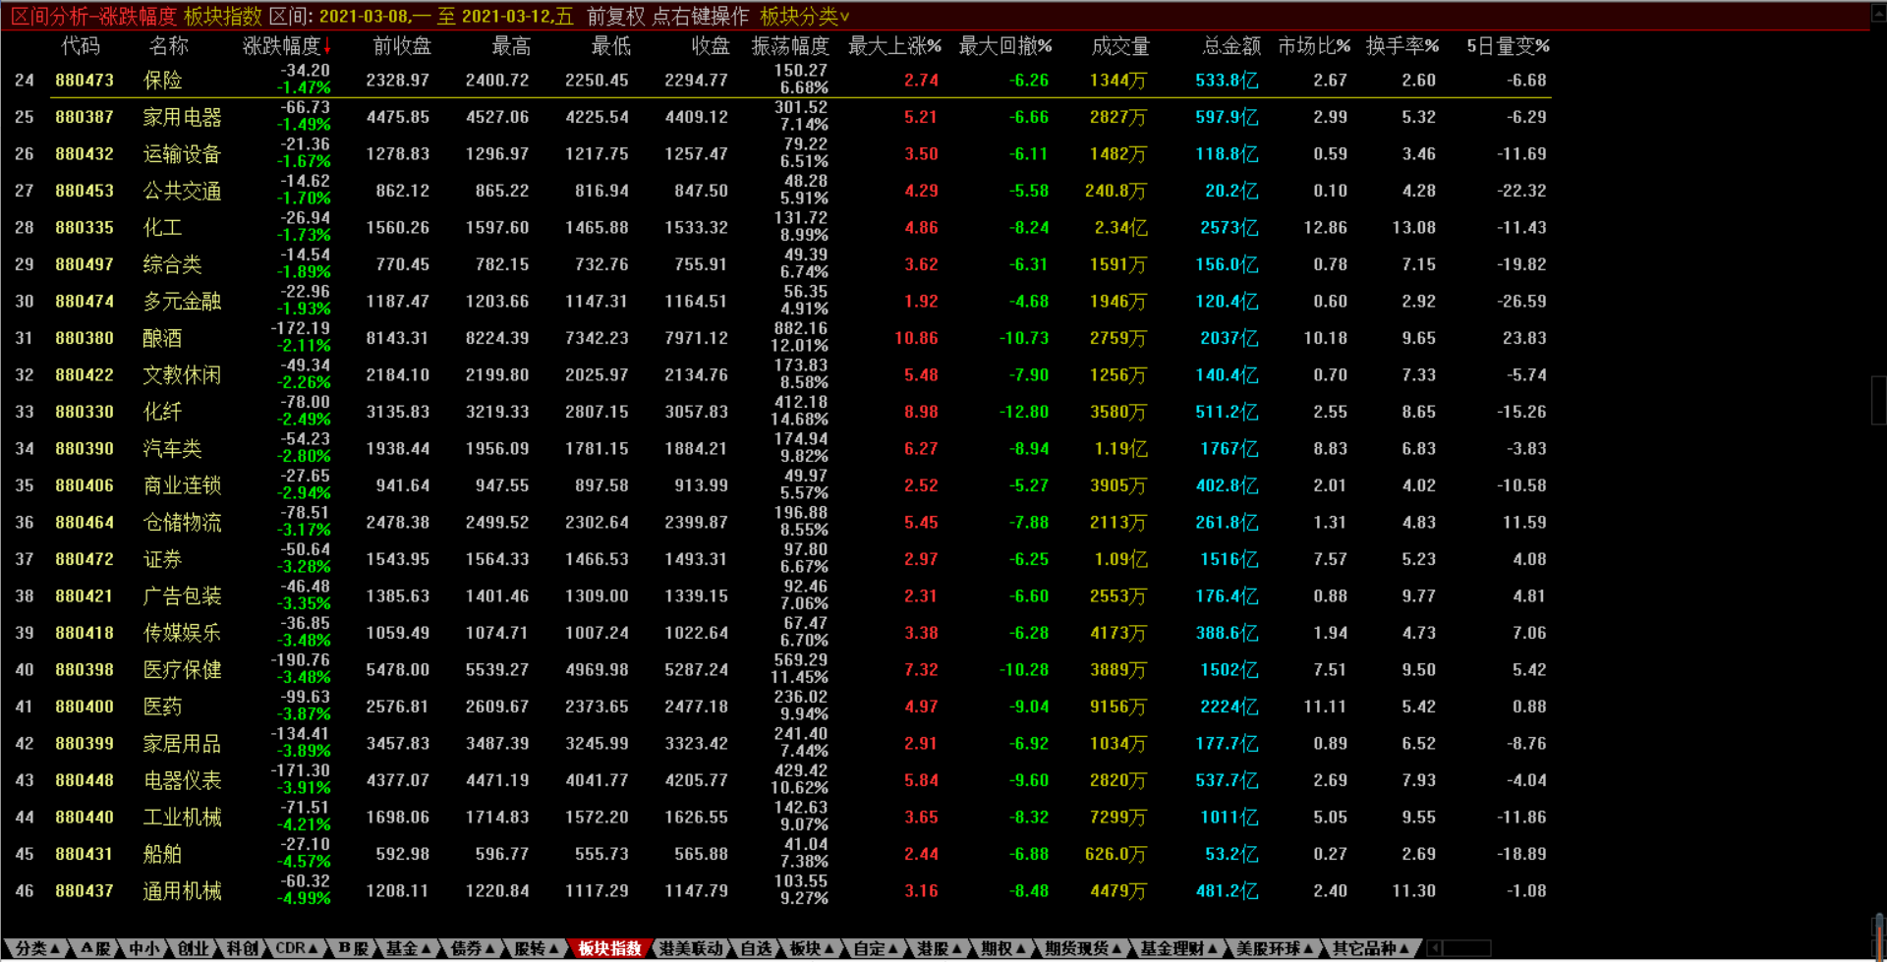This screenshot has width=1887, height=962.
Task: Expand the 基金 tab menu
Action: tap(408, 948)
